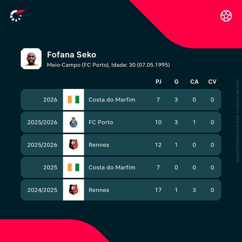Image resolution: width=242 pixels, height=242 pixels.
Task: Click the 2025/2026 season label for FC Porto
Action: [42, 122]
